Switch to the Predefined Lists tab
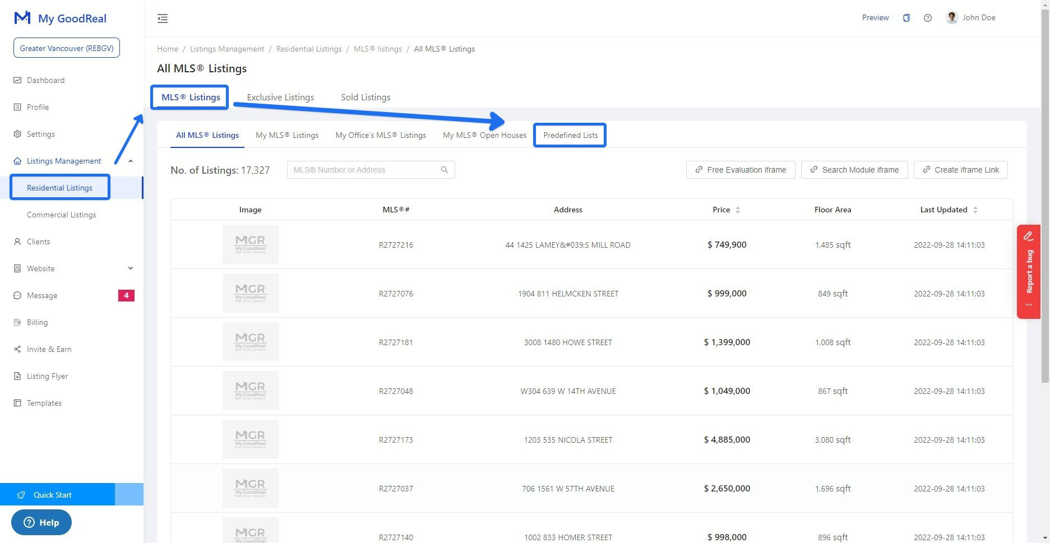1050x543 pixels. 570,135
